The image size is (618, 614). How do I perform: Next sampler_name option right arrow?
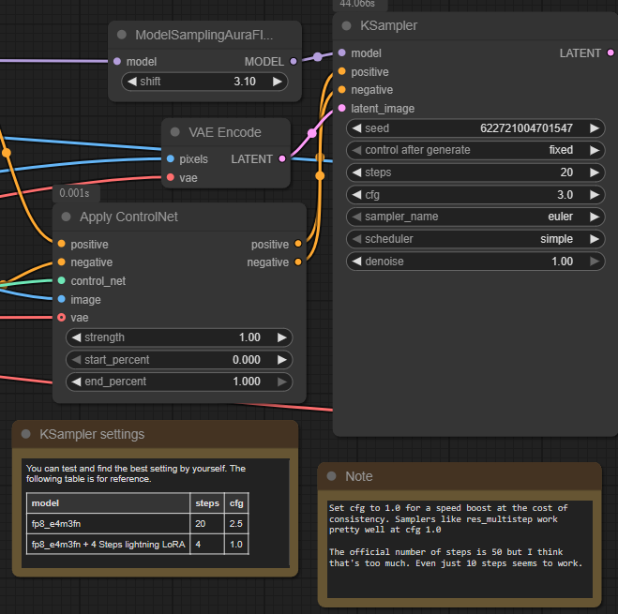pos(595,217)
